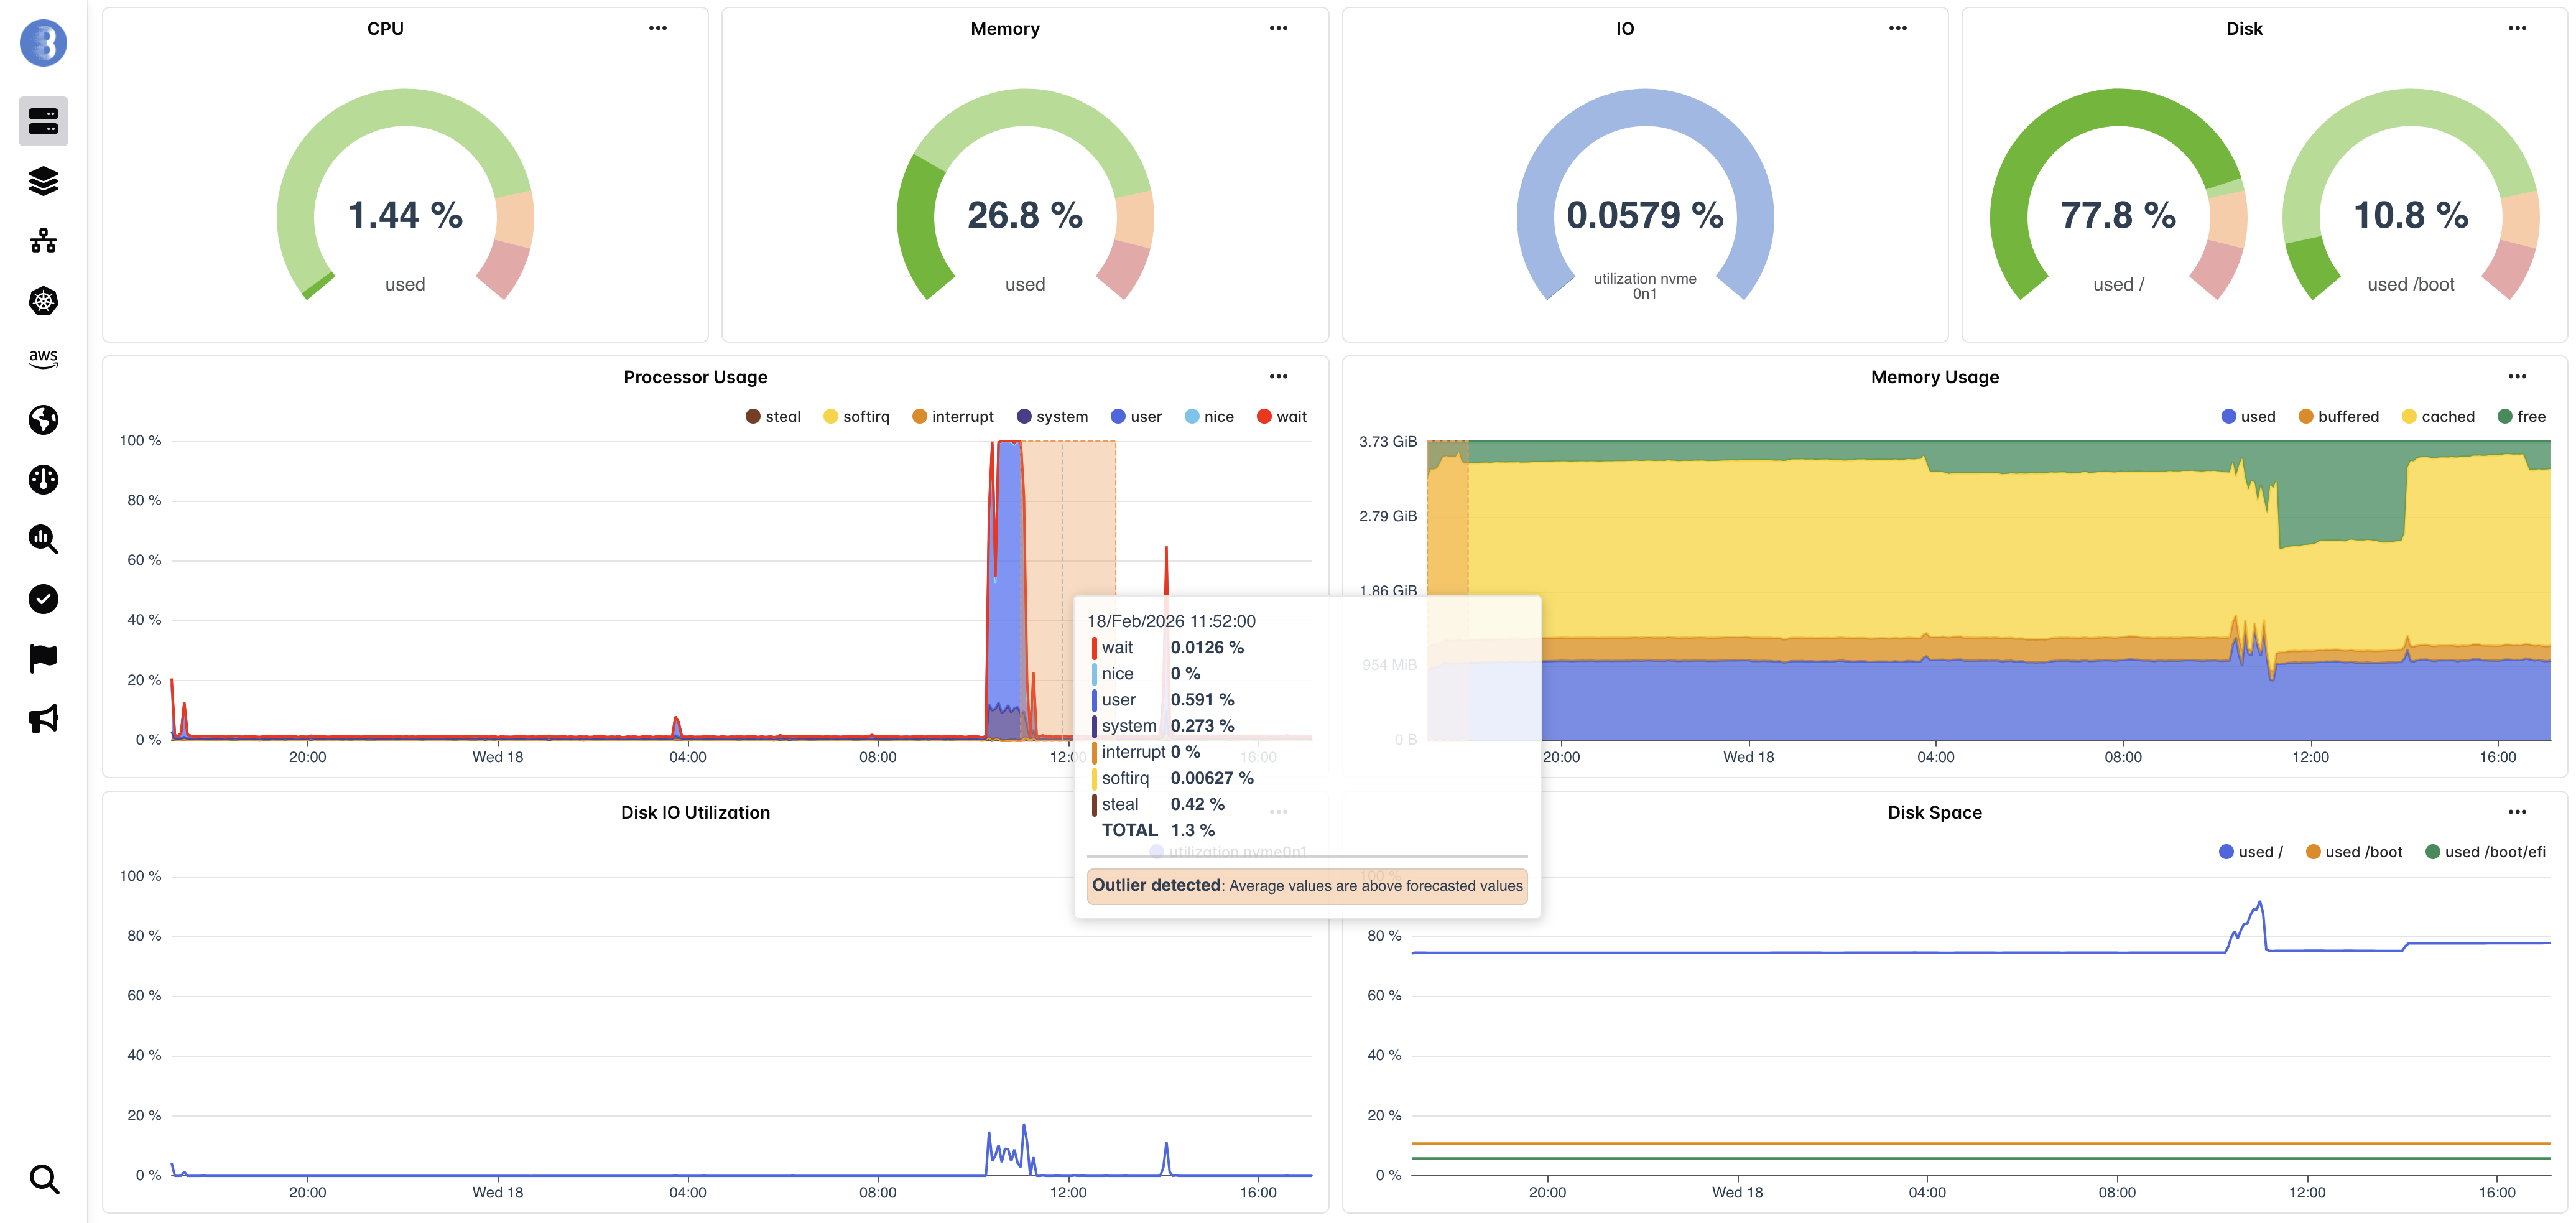Select the metrics explorer magnifier-chart icon
The width and height of the screenshot is (2576, 1223).
click(43, 540)
